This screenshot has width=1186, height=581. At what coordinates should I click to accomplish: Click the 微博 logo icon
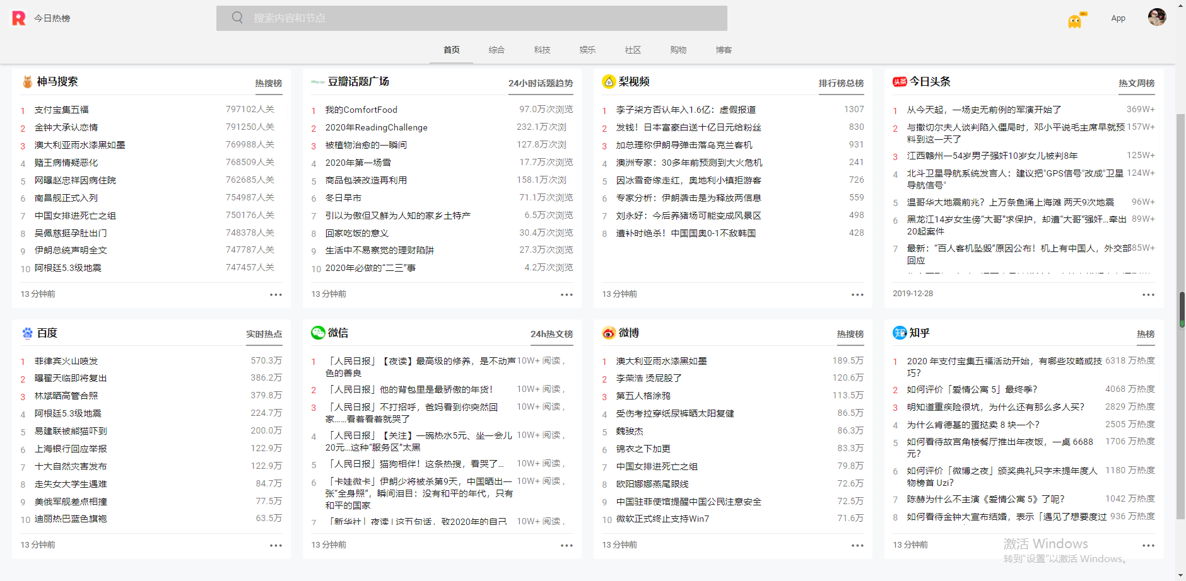point(609,333)
